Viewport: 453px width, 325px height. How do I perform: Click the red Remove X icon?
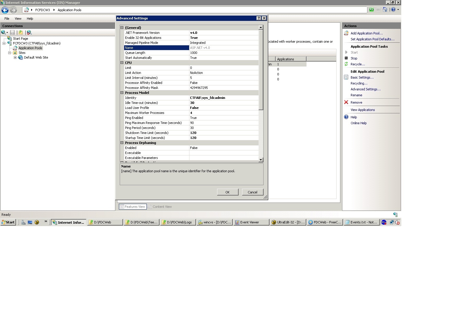click(346, 102)
